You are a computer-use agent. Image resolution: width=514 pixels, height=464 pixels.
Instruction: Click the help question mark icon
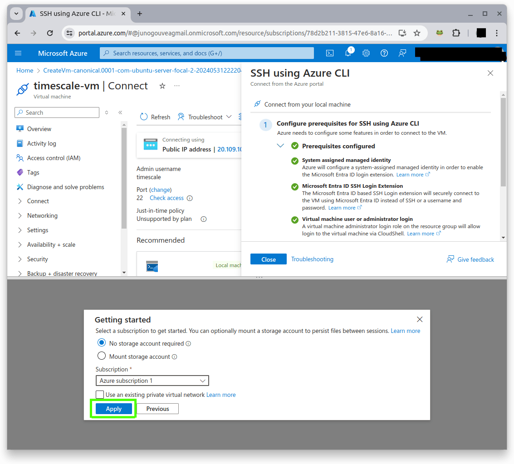click(x=384, y=53)
